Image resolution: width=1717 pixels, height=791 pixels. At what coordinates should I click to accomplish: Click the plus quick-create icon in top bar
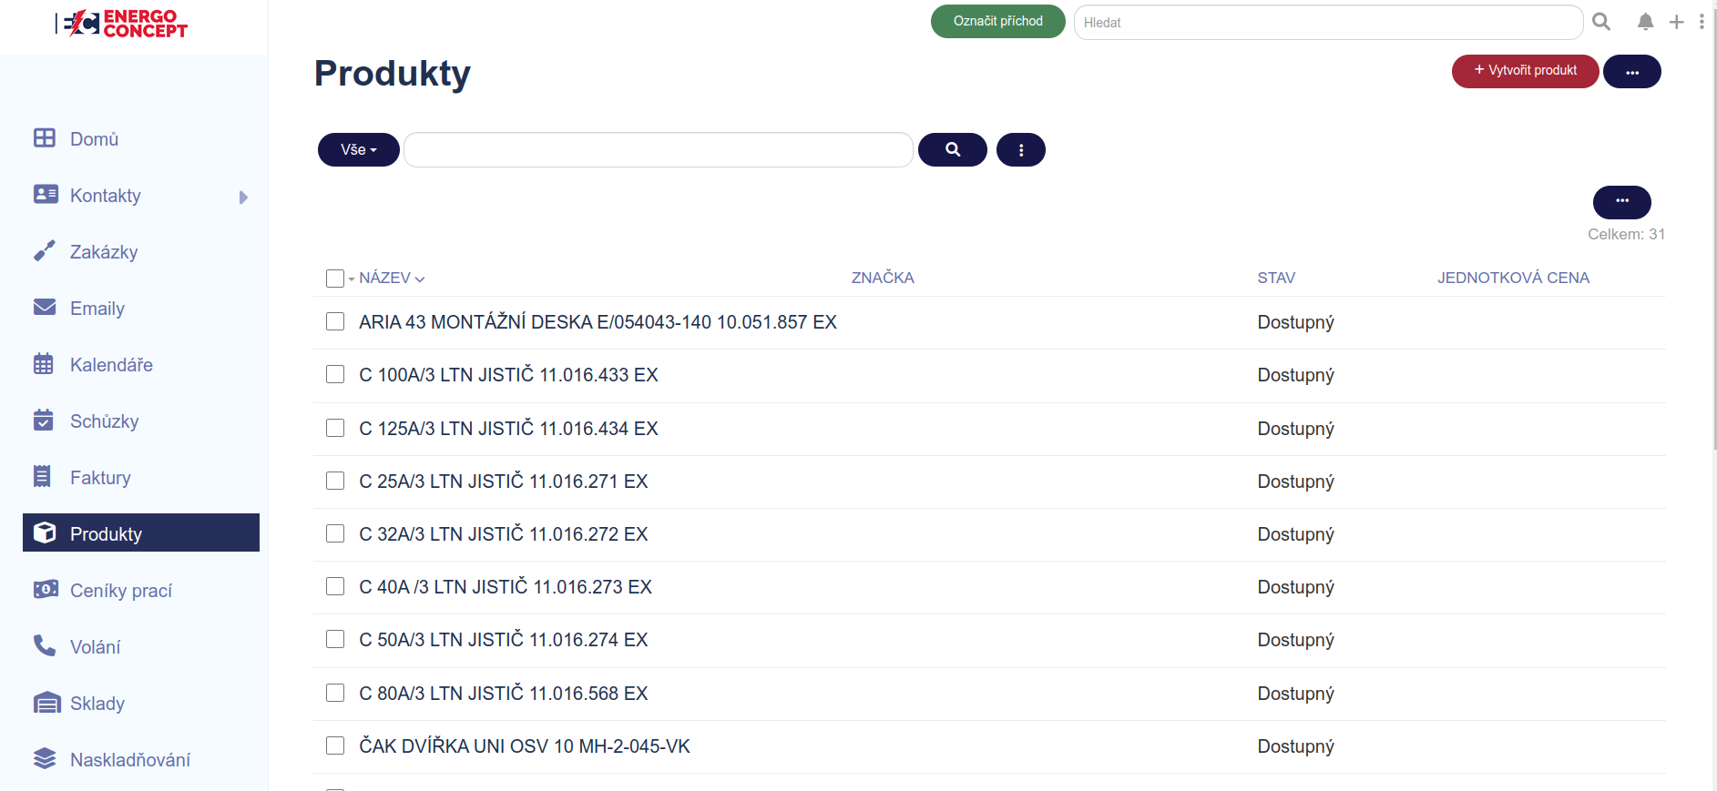click(1676, 22)
